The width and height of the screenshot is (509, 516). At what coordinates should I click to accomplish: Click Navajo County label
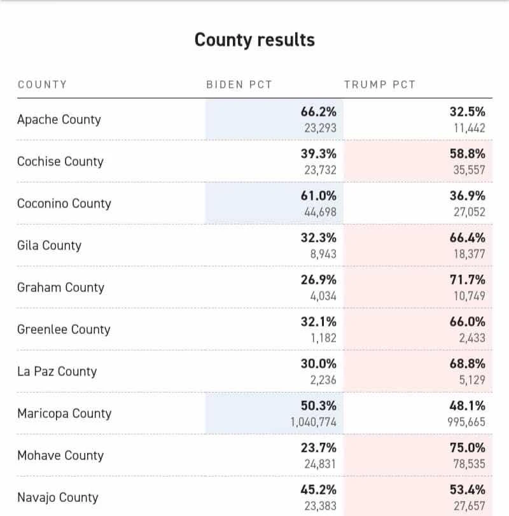pyautogui.click(x=58, y=498)
